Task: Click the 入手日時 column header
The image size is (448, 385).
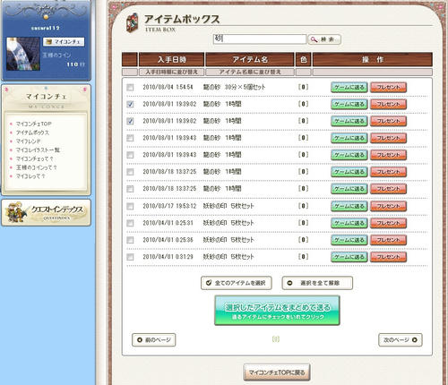Action: coord(172,59)
